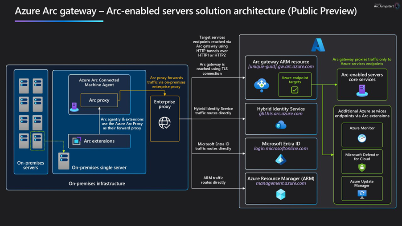Click 'Arc proxy forwards traffic' orange note
Image resolution: width=402 pixels, height=226 pixels.
click(166, 82)
